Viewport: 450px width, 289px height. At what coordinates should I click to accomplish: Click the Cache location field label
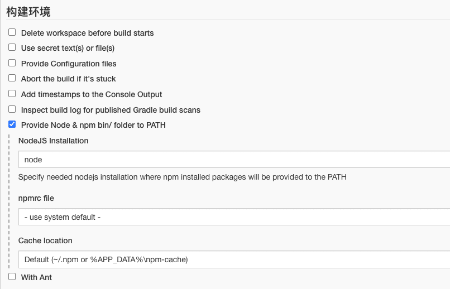[x=45, y=240]
